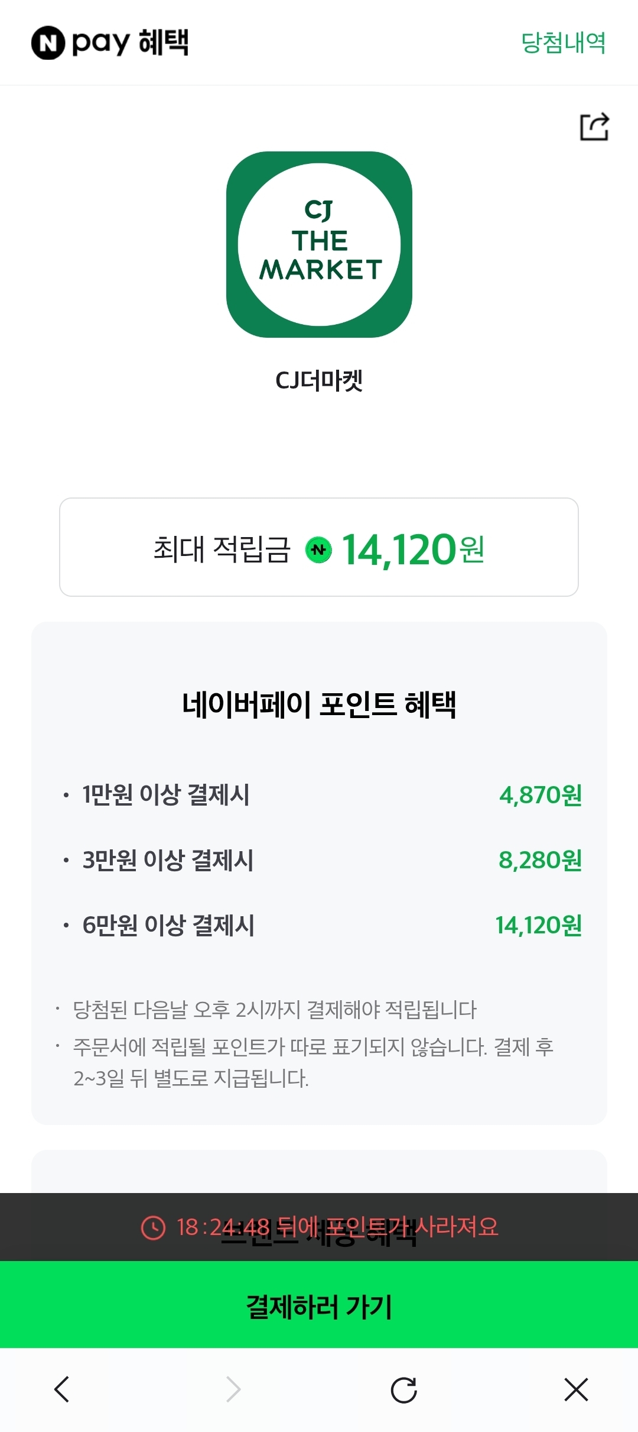Tap the CJ The Market logo
638x1432 pixels.
click(x=319, y=244)
